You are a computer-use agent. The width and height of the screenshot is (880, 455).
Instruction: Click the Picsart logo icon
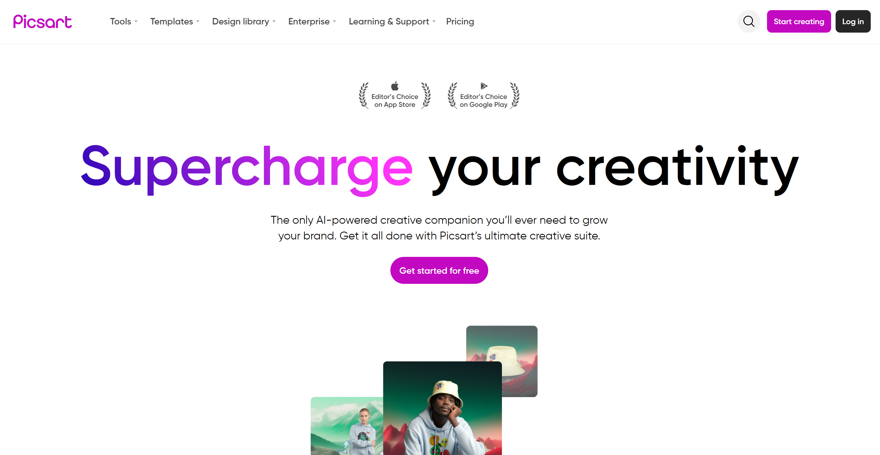pyautogui.click(x=42, y=21)
